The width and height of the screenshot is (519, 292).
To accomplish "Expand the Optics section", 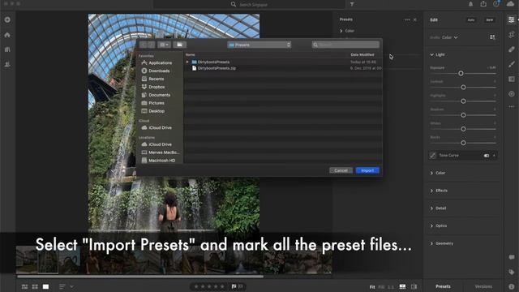I will (431, 225).
